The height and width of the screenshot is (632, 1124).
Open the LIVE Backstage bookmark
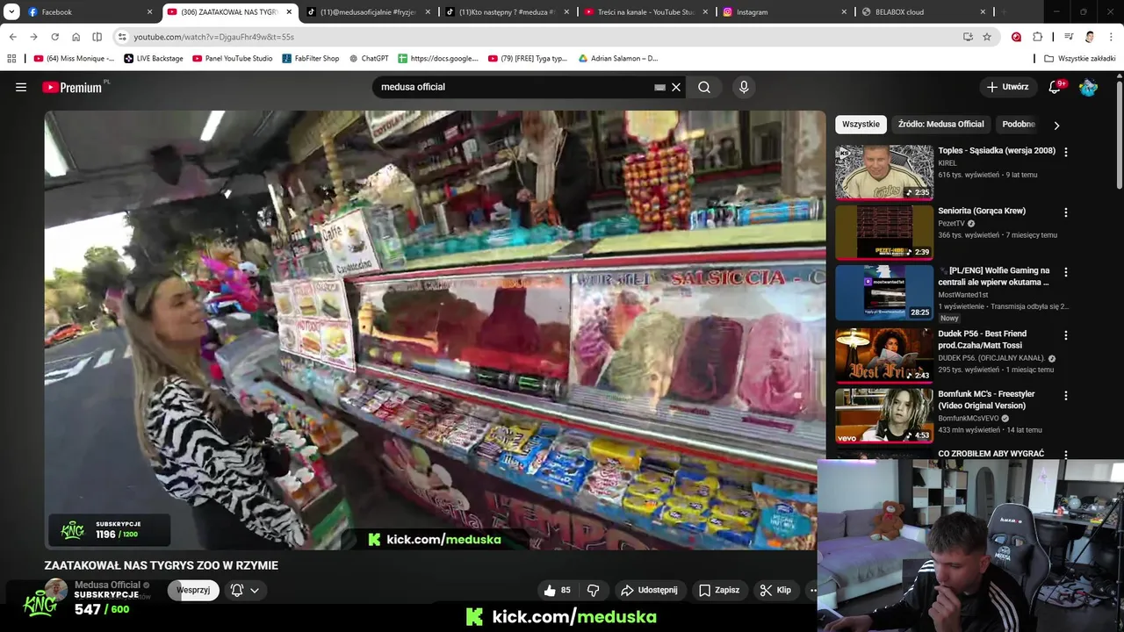pos(154,59)
